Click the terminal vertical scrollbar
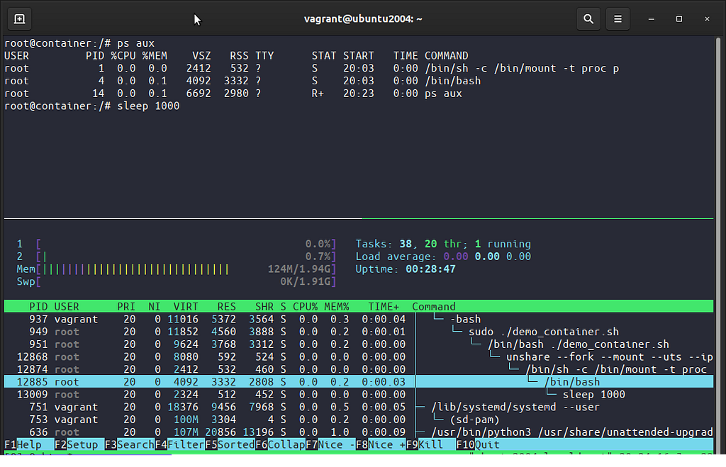 pos(718,245)
